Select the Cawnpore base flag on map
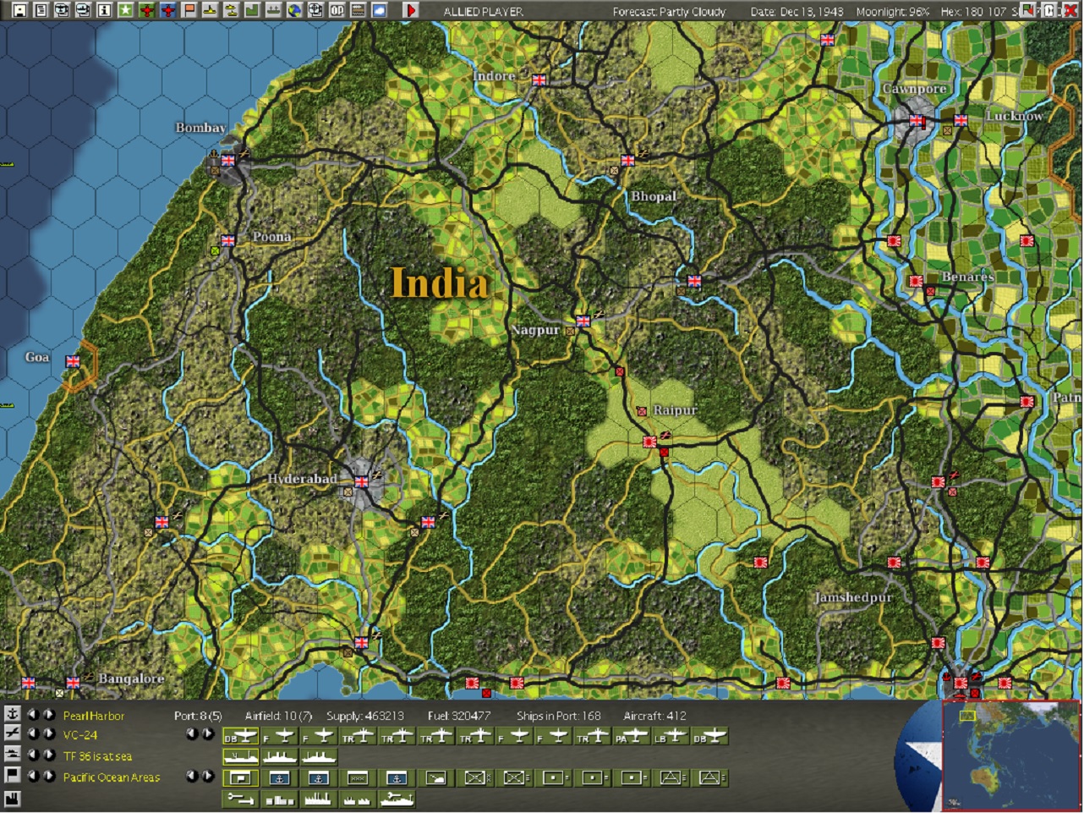The width and height of the screenshot is (1084, 813). click(x=917, y=121)
